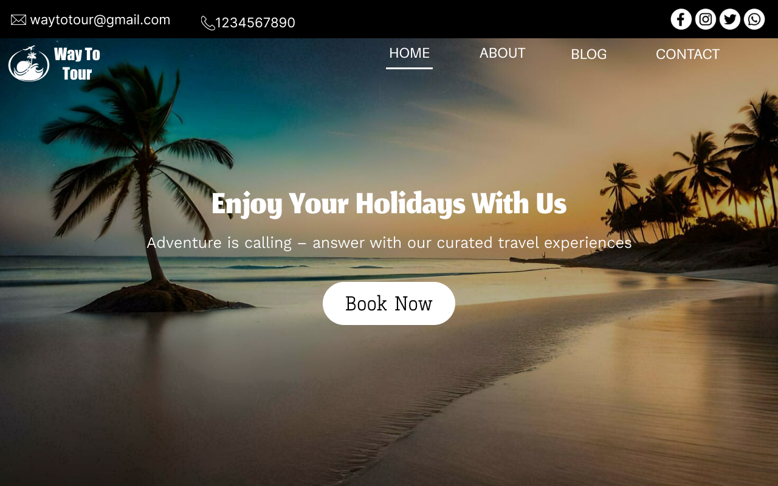Click waytotour@gmail.com email address

tap(100, 19)
